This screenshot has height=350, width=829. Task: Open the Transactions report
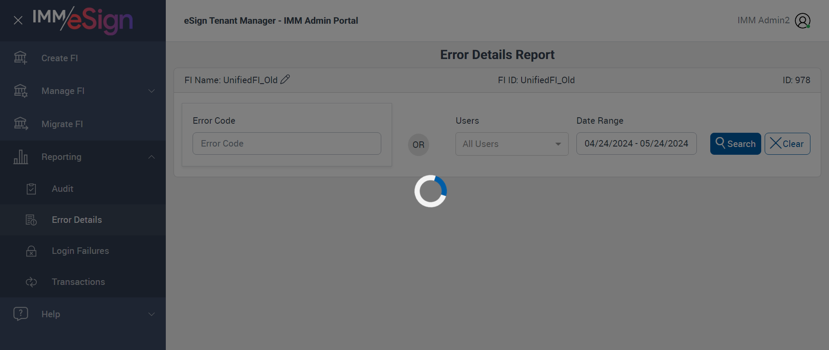[x=83, y=282]
